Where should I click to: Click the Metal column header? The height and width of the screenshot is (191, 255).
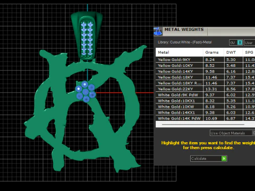(179, 53)
